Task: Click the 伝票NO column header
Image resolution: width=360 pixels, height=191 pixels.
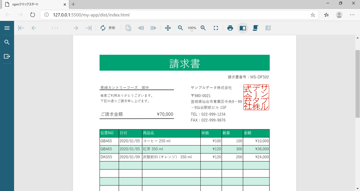Action: click(x=109, y=133)
